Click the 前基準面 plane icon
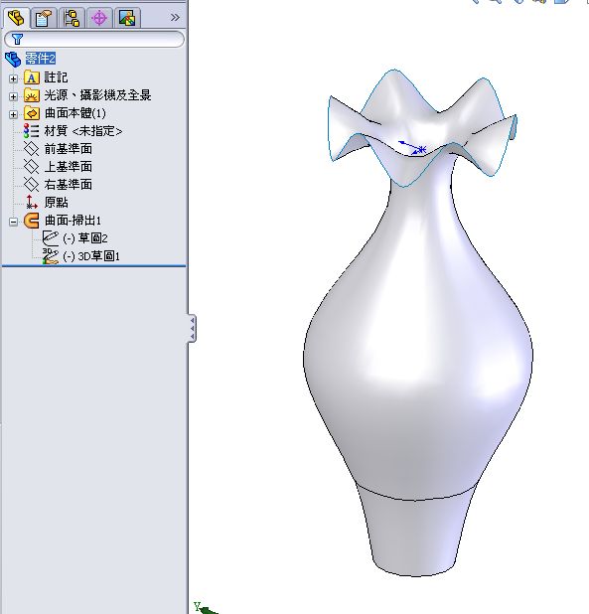 pos(31,149)
